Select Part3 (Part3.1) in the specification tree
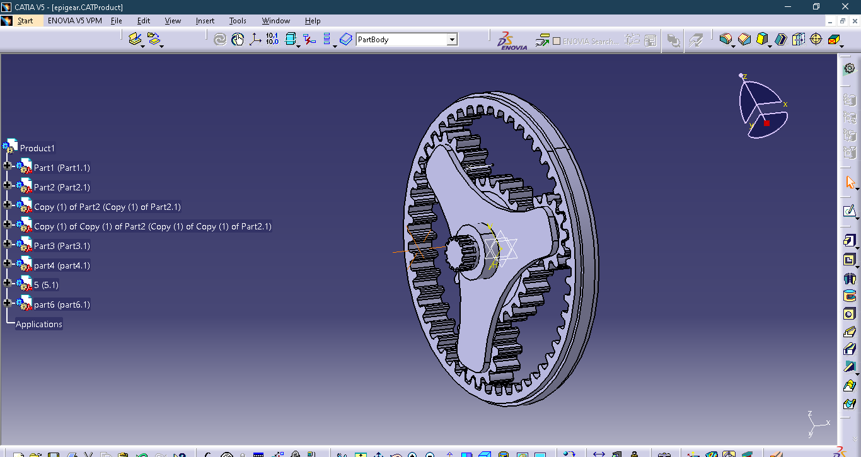The image size is (861, 457). point(63,246)
